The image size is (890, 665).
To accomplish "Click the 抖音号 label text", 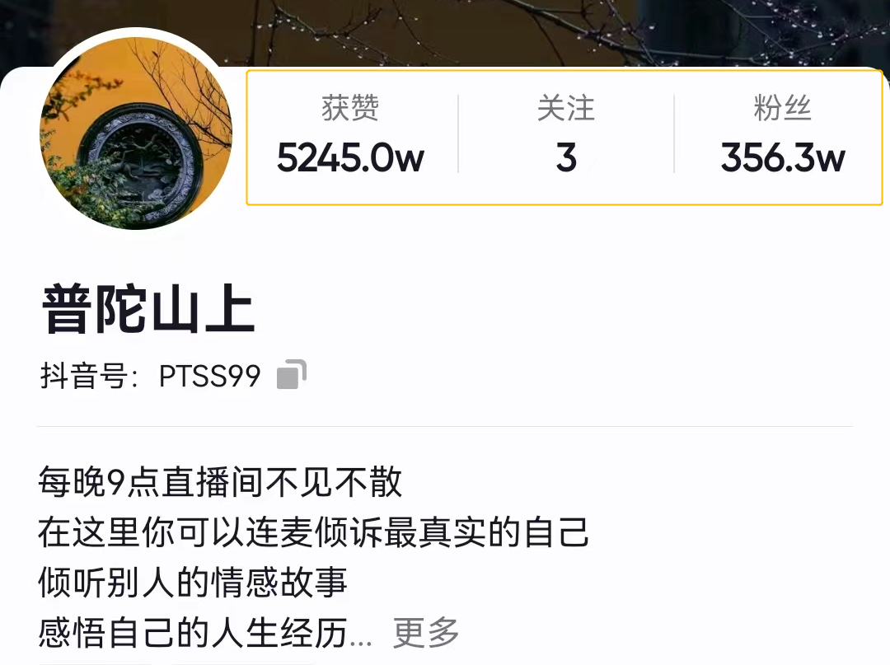I will click(x=89, y=376).
